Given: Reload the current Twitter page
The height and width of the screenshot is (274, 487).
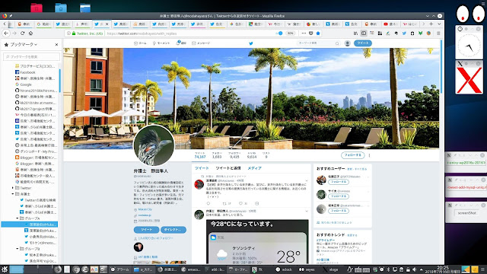Looking at the screenshot, I should 22,33.
